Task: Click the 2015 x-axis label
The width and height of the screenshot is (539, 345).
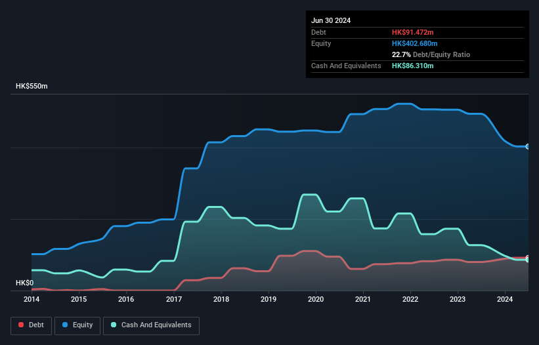Action: tap(79, 299)
